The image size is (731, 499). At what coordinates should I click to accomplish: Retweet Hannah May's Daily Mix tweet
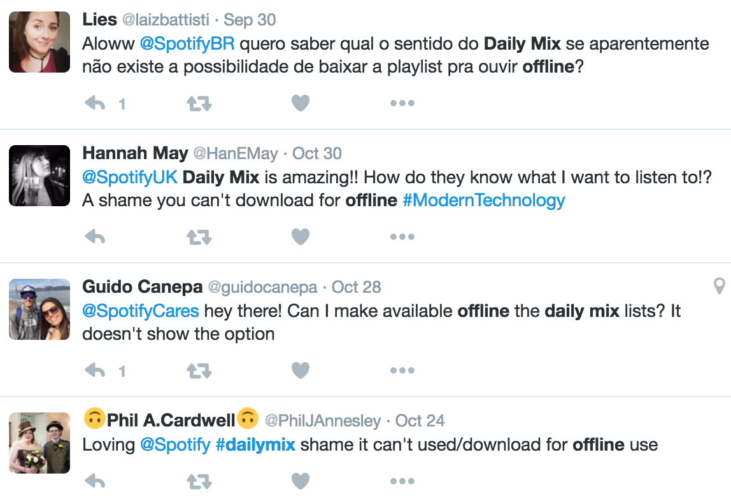click(198, 236)
